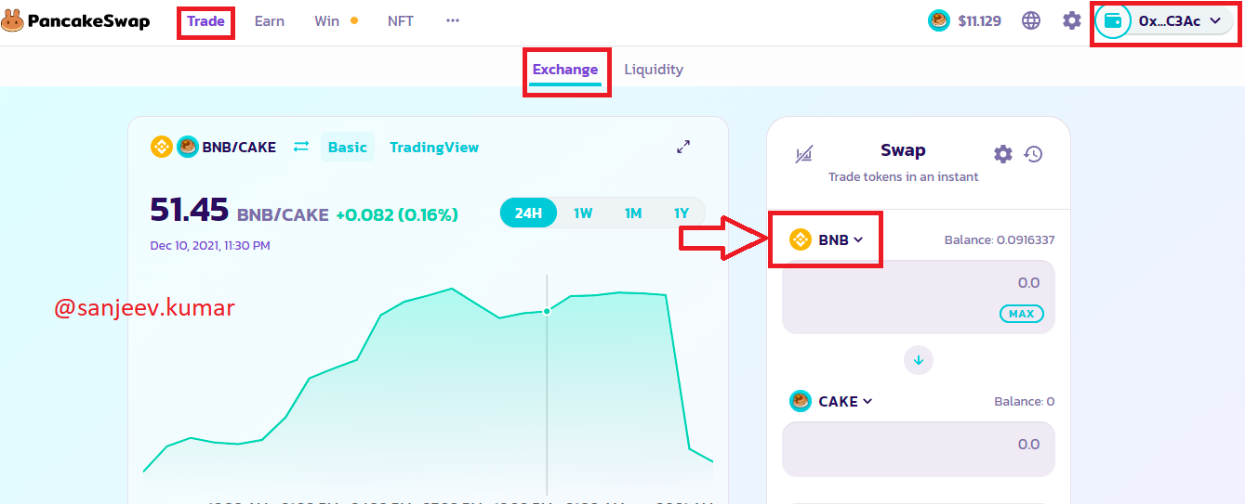Viewport: 1245px width, 504px height.
Task: Open the Trade menu
Action: point(205,20)
